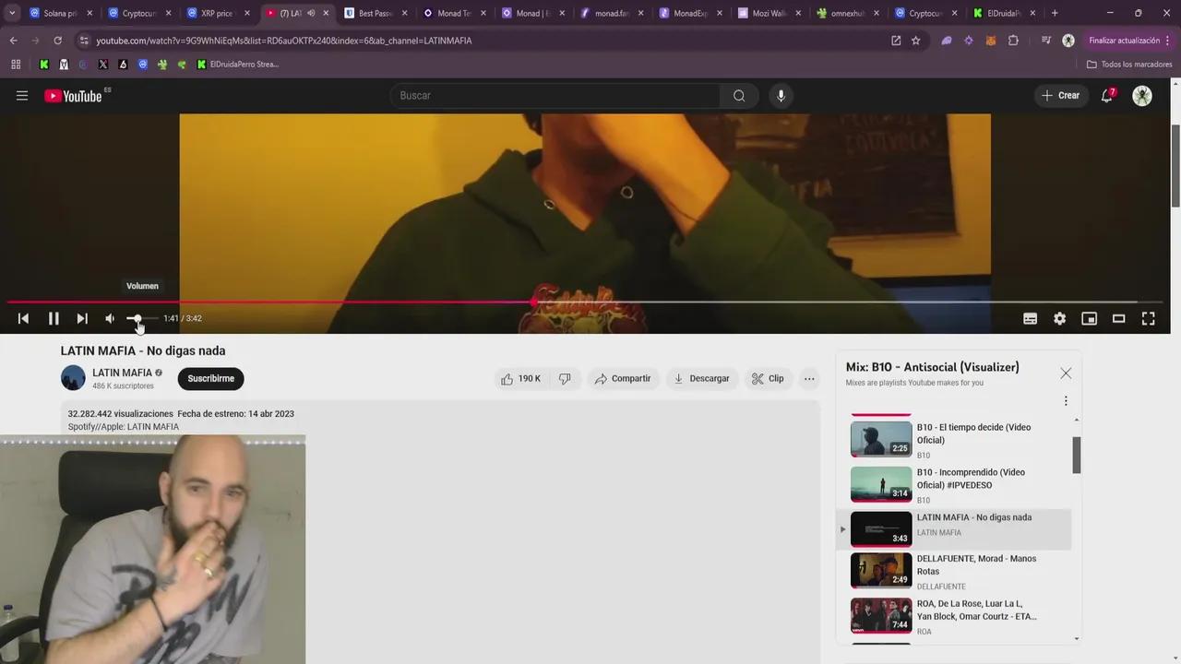This screenshot has width=1181, height=664.
Task: Click the Crear create button
Action: pyautogui.click(x=1061, y=96)
